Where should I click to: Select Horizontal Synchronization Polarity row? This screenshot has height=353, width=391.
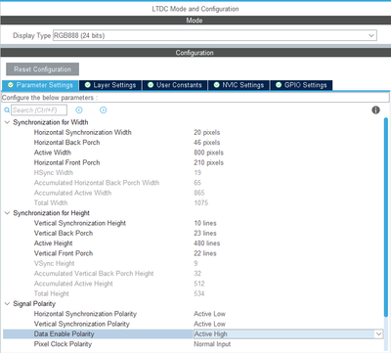tap(194, 314)
